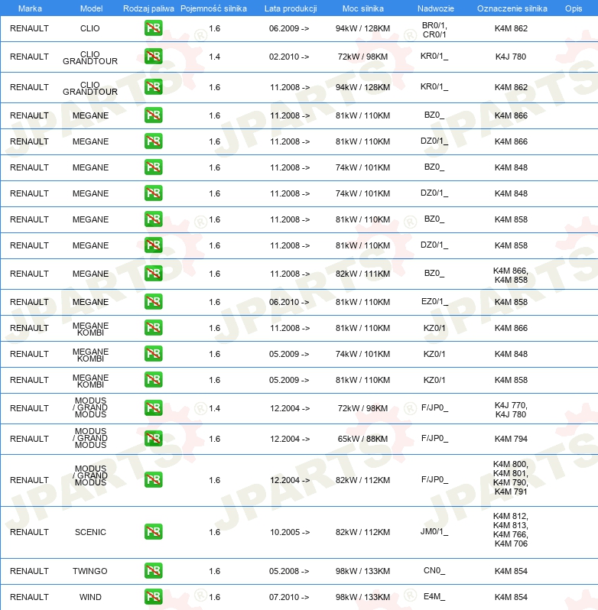Click 98kW / 133KM in the TWINGO row
The width and height of the screenshot is (598, 610).
click(x=363, y=571)
